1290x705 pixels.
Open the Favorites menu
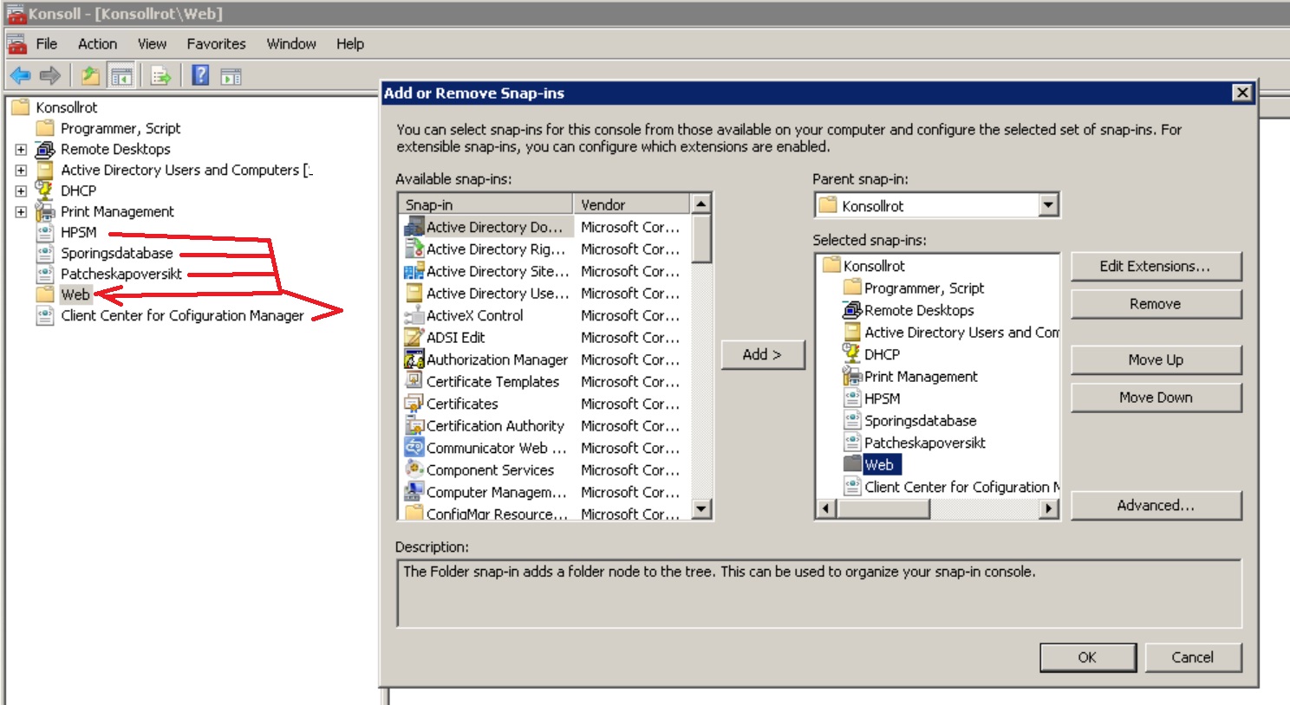216,43
